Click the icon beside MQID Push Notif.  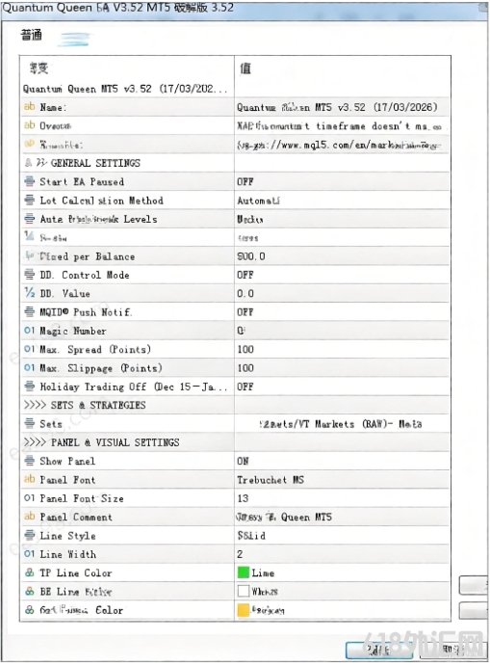point(29,311)
